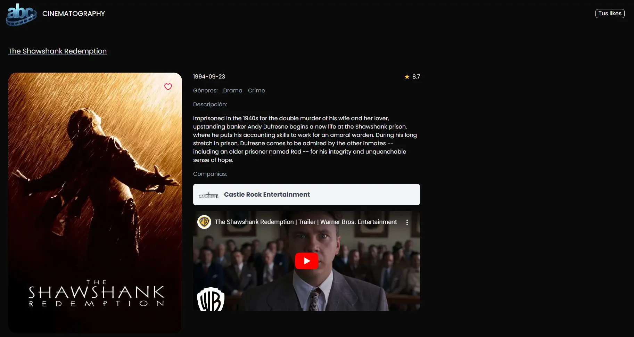Click the Warner Bros channel avatar
The width and height of the screenshot is (634, 337).
tap(204, 222)
